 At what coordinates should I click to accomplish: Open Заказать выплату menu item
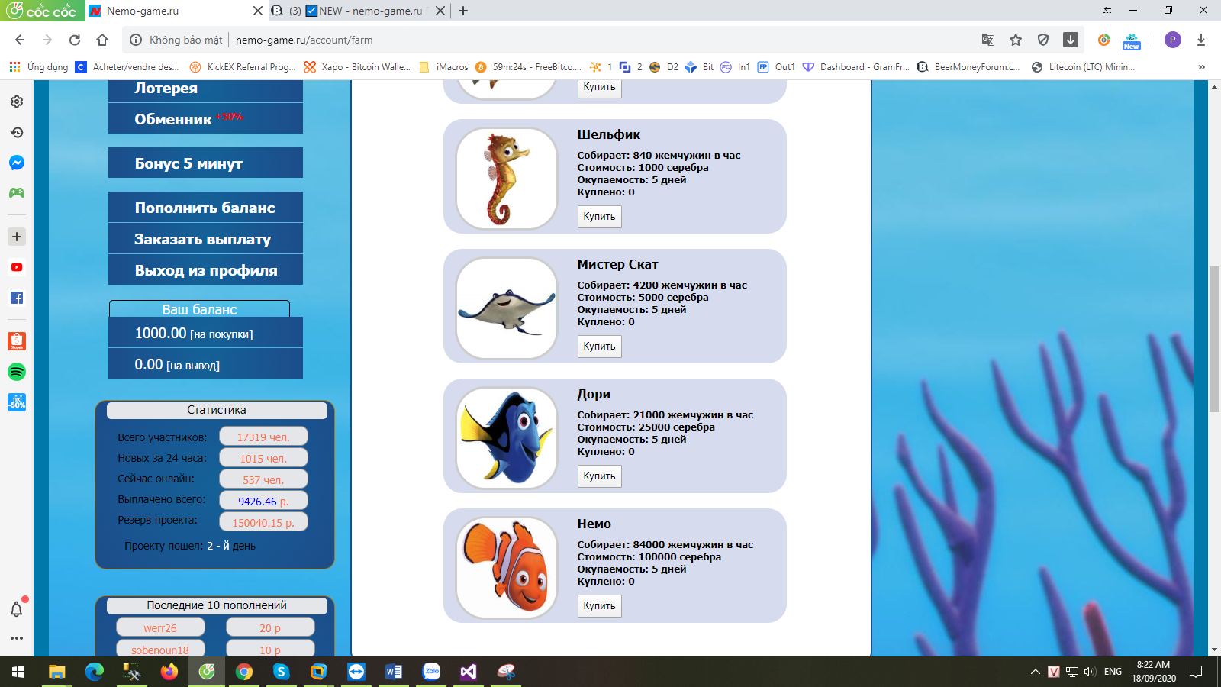pos(205,238)
